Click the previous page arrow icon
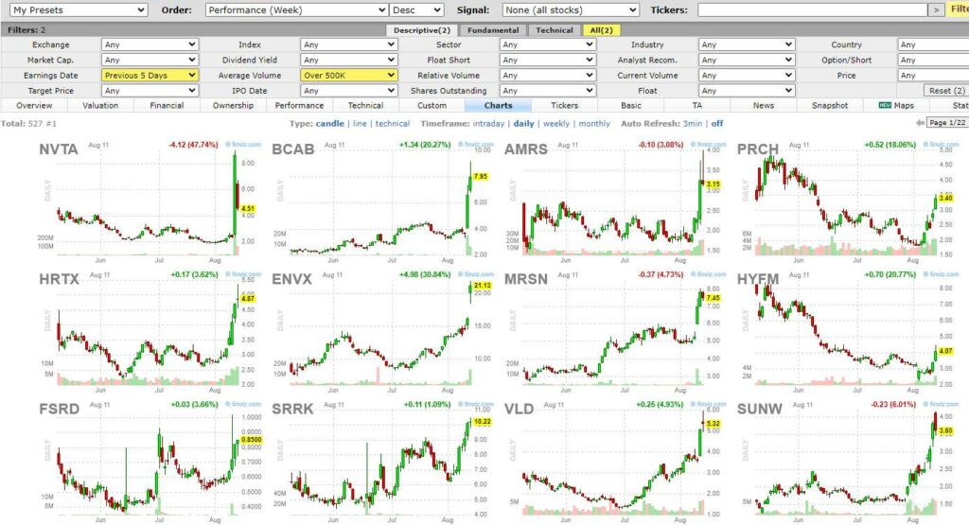 (920, 123)
